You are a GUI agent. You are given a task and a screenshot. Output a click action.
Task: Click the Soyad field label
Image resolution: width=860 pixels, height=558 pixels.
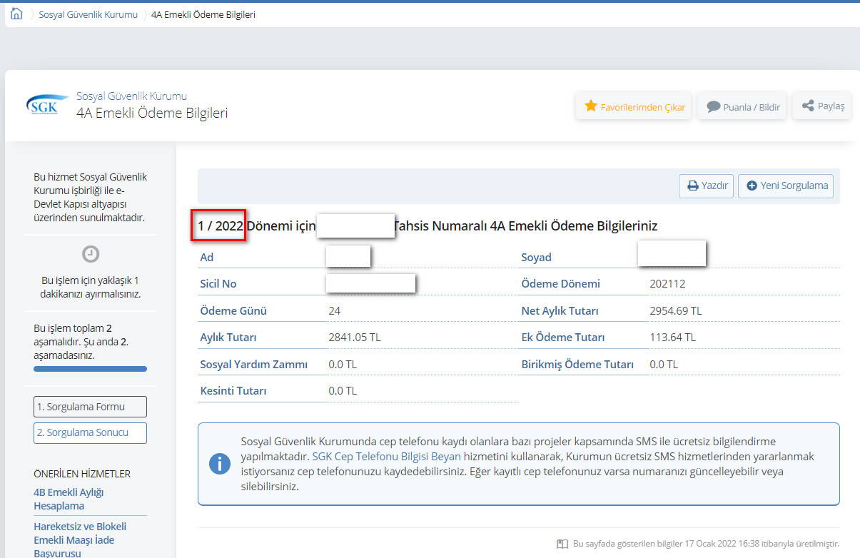[536, 258]
